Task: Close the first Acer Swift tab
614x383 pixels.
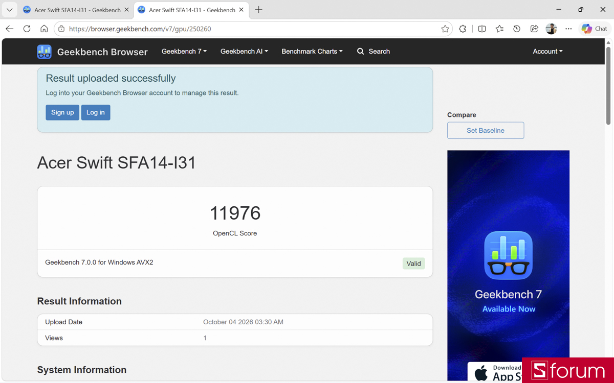Action: click(x=127, y=10)
